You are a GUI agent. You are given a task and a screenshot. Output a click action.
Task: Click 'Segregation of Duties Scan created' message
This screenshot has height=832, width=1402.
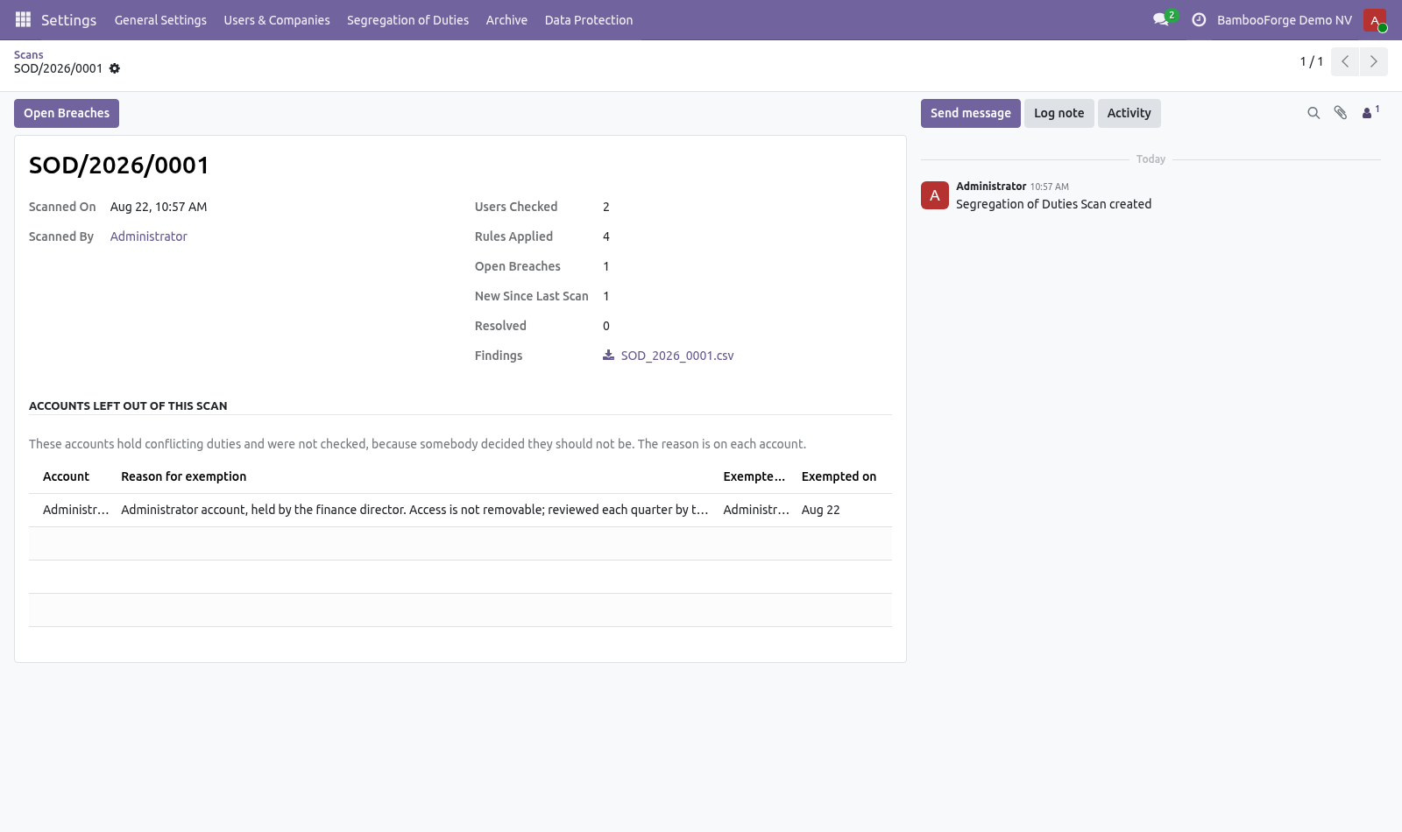[x=1054, y=204]
